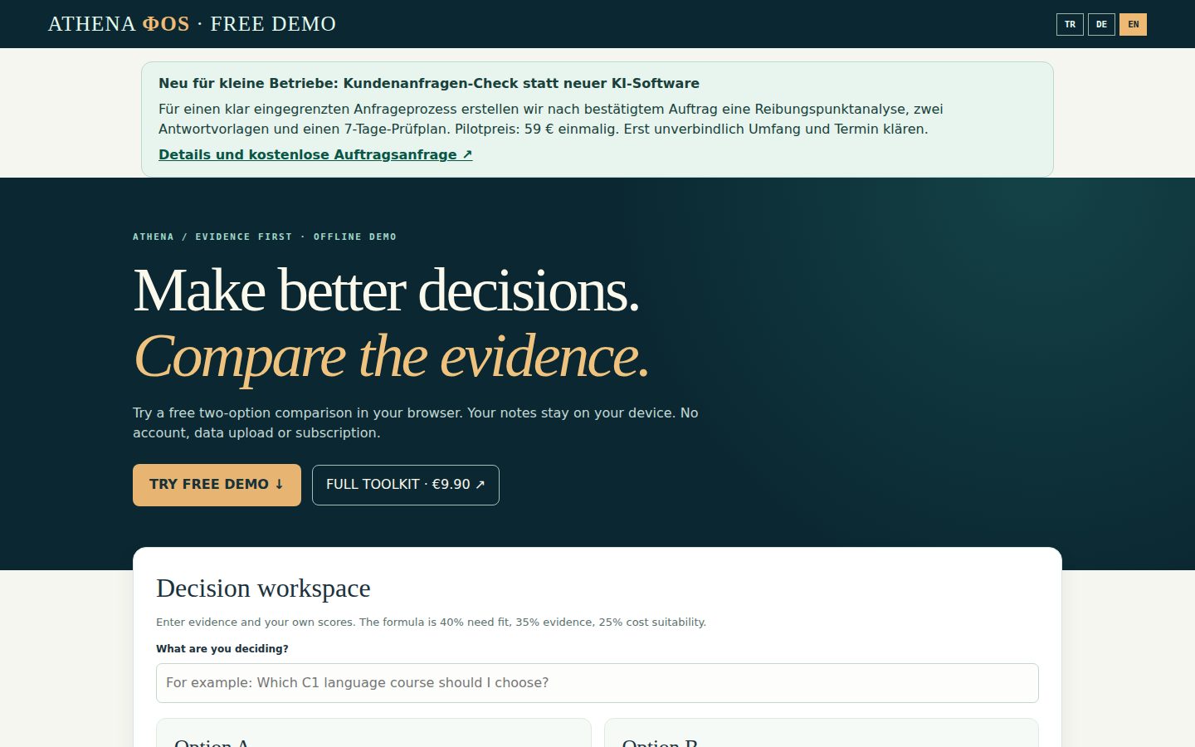
Task: Click the 'Decision workspace' heading
Action: pyautogui.click(x=263, y=588)
